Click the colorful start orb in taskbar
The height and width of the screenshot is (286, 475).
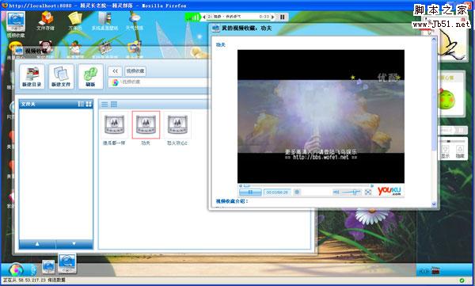16,269
